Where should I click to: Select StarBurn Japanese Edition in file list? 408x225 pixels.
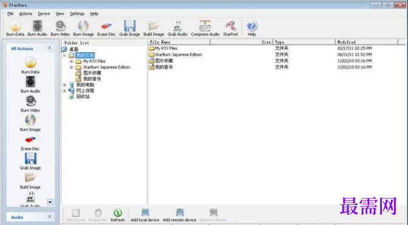coord(178,55)
